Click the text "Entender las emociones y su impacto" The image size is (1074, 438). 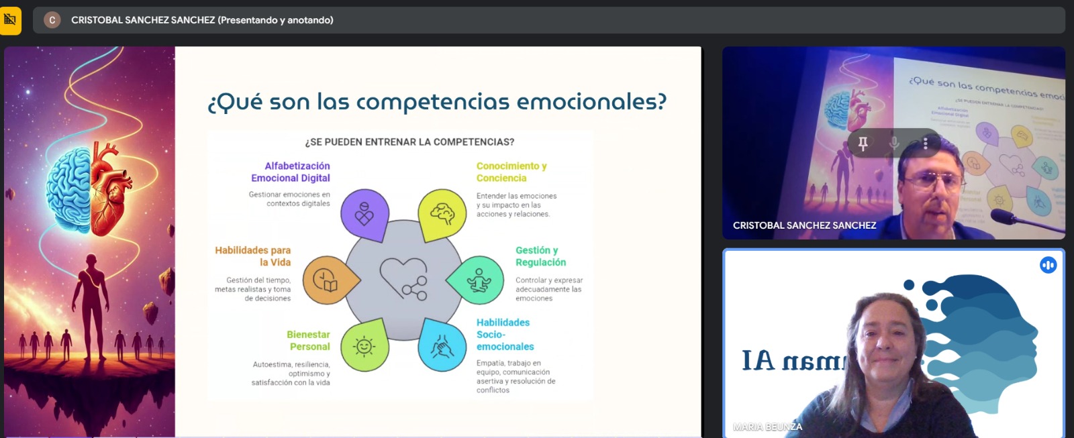(516, 201)
